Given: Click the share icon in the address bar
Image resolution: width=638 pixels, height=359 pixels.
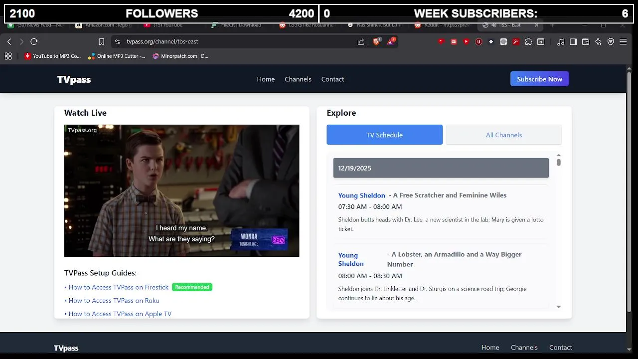Looking at the screenshot, I should (361, 42).
